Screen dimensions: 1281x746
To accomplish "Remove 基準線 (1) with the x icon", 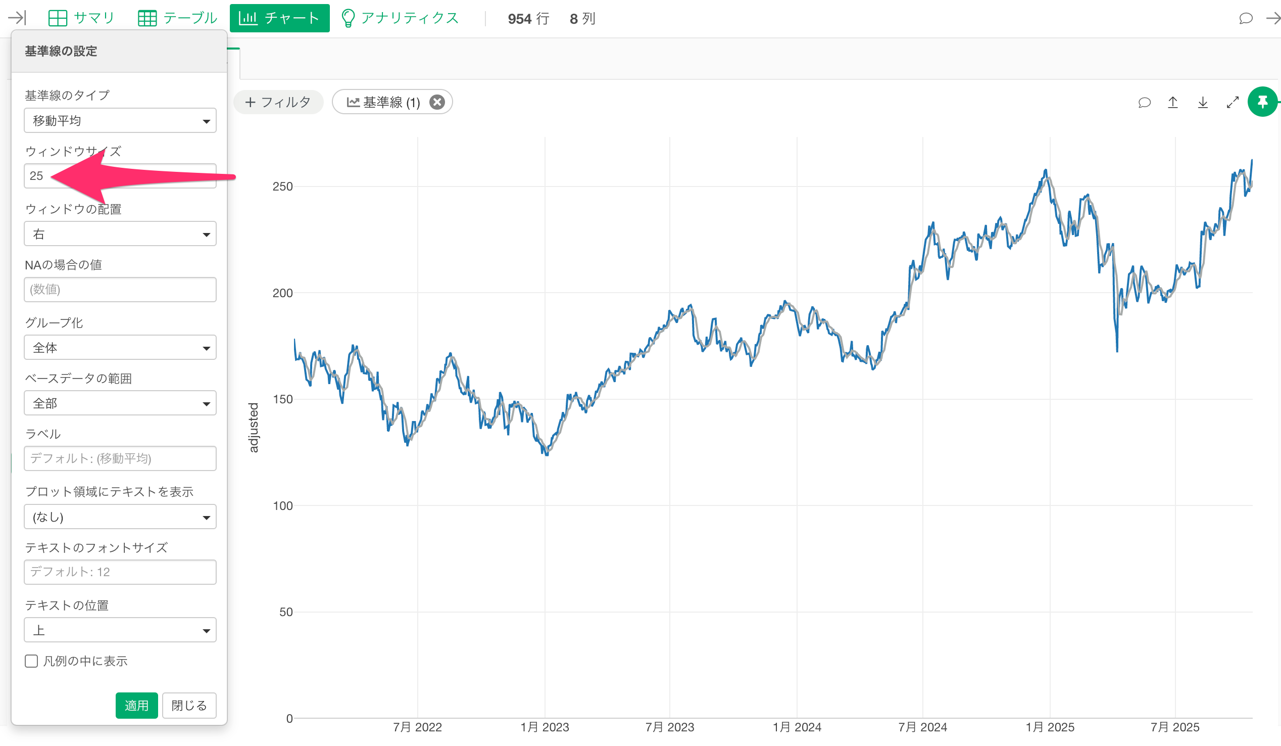I will (x=436, y=102).
